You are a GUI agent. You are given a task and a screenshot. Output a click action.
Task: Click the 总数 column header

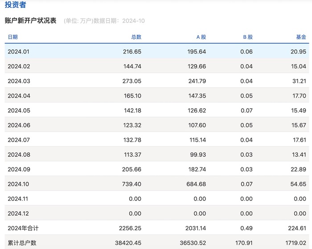point(136,37)
